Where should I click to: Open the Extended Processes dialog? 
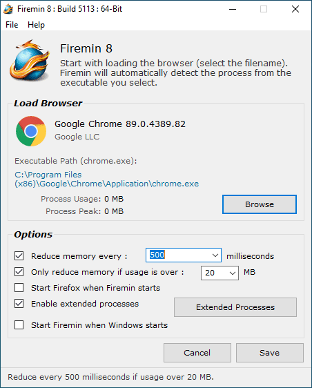(x=235, y=307)
